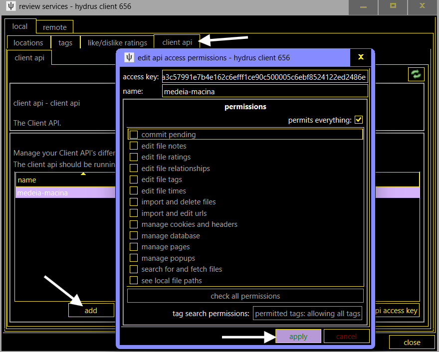The height and width of the screenshot is (352, 439).
Task: Tick the manage database checkbox
Action: [134, 236]
